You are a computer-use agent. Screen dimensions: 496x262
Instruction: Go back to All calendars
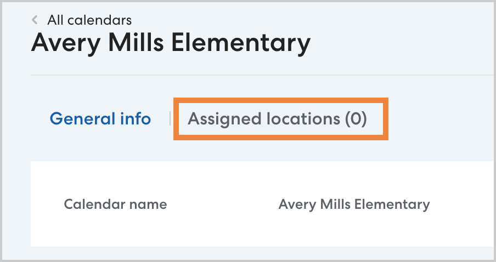pyautogui.click(x=89, y=20)
